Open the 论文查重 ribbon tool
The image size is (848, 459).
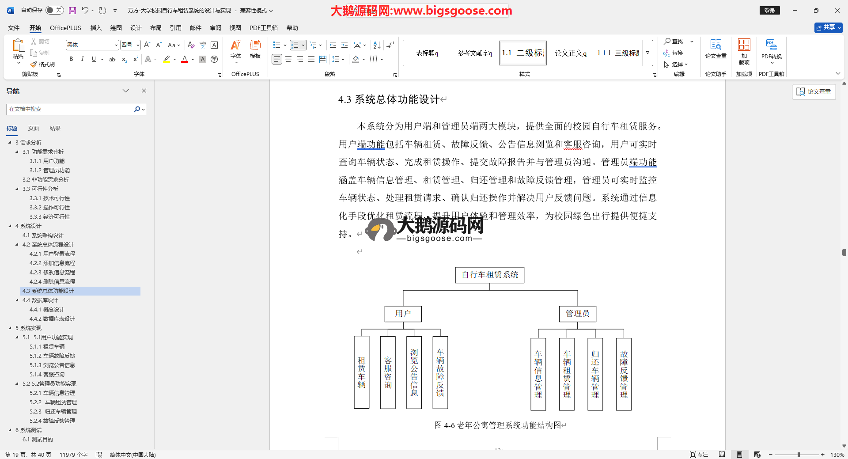click(715, 49)
